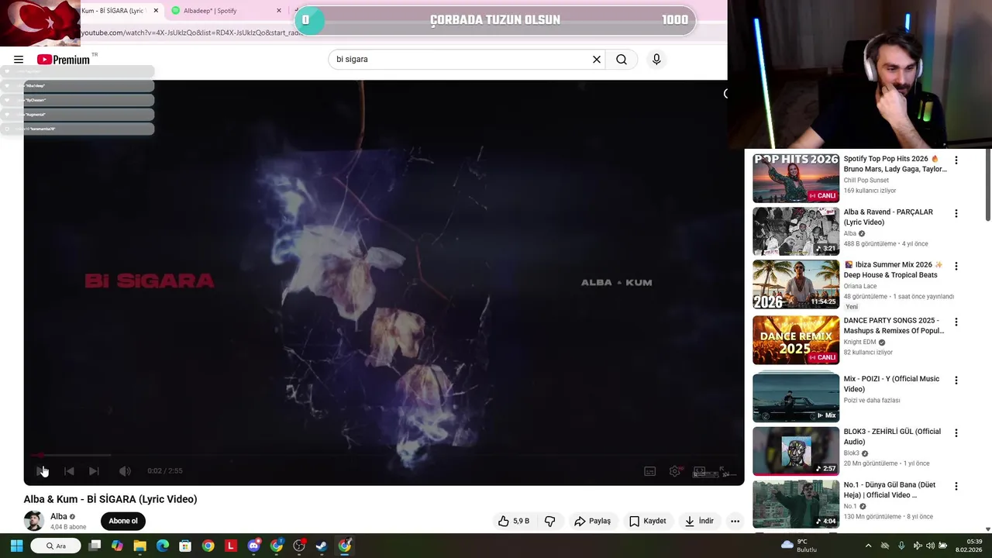Seek using the video progress bar

coord(384,456)
